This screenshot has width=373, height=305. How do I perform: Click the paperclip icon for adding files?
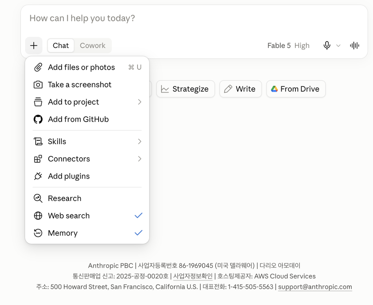[38, 67]
